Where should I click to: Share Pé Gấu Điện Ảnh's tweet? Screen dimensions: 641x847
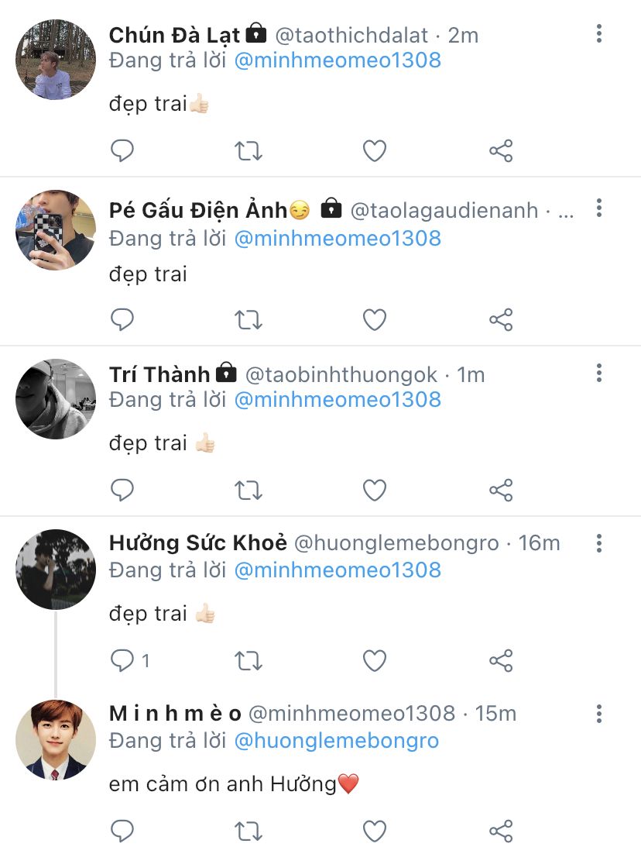[x=501, y=319]
